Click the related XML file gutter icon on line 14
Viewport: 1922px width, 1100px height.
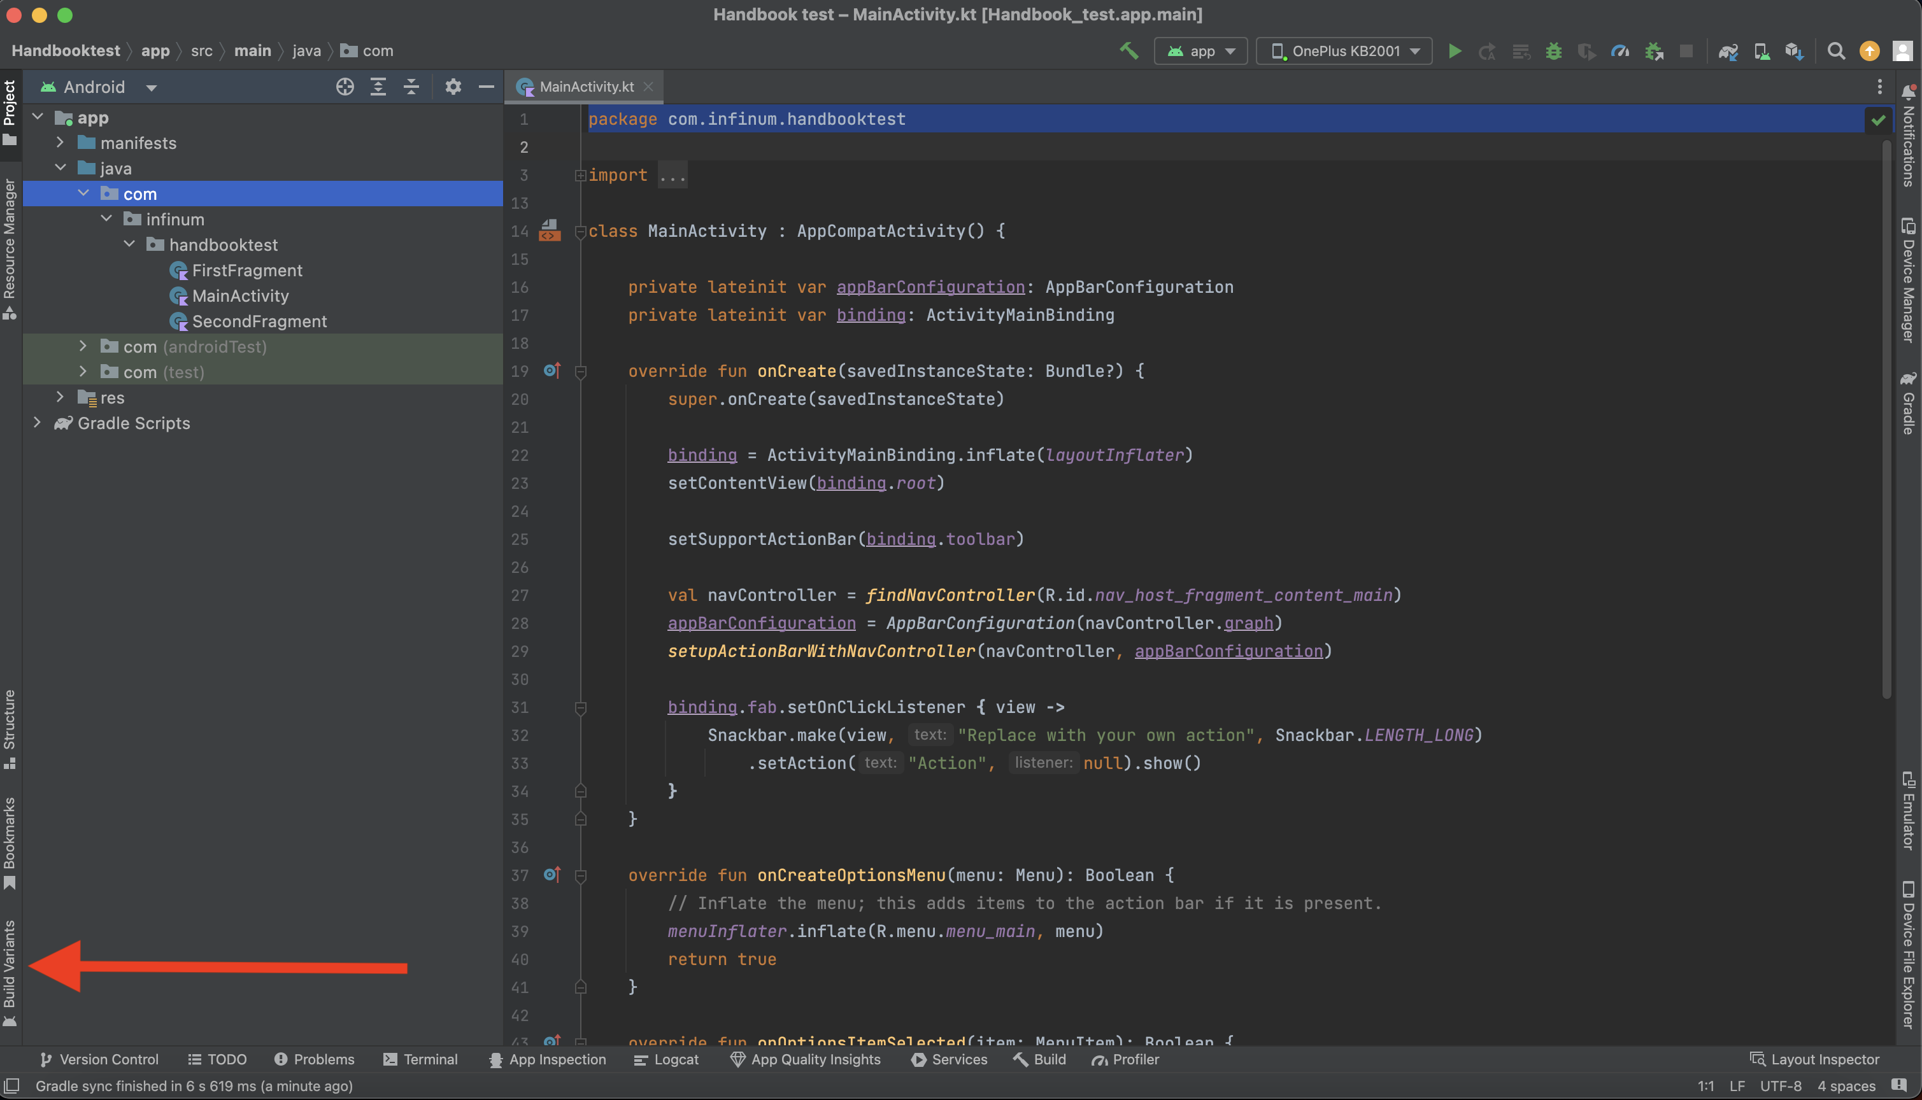(x=550, y=230)
